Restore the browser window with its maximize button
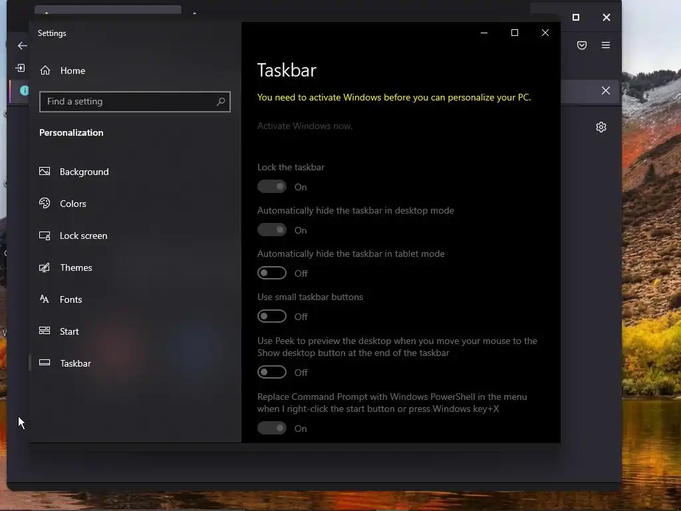Image resolution: width=681 pixels, height=511 pixels. coord(576,17)
